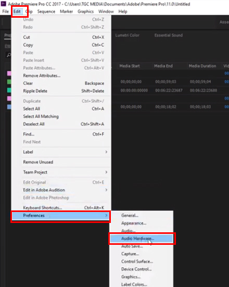Open Label Colors... preferences
229x287 pixels.
141,284
